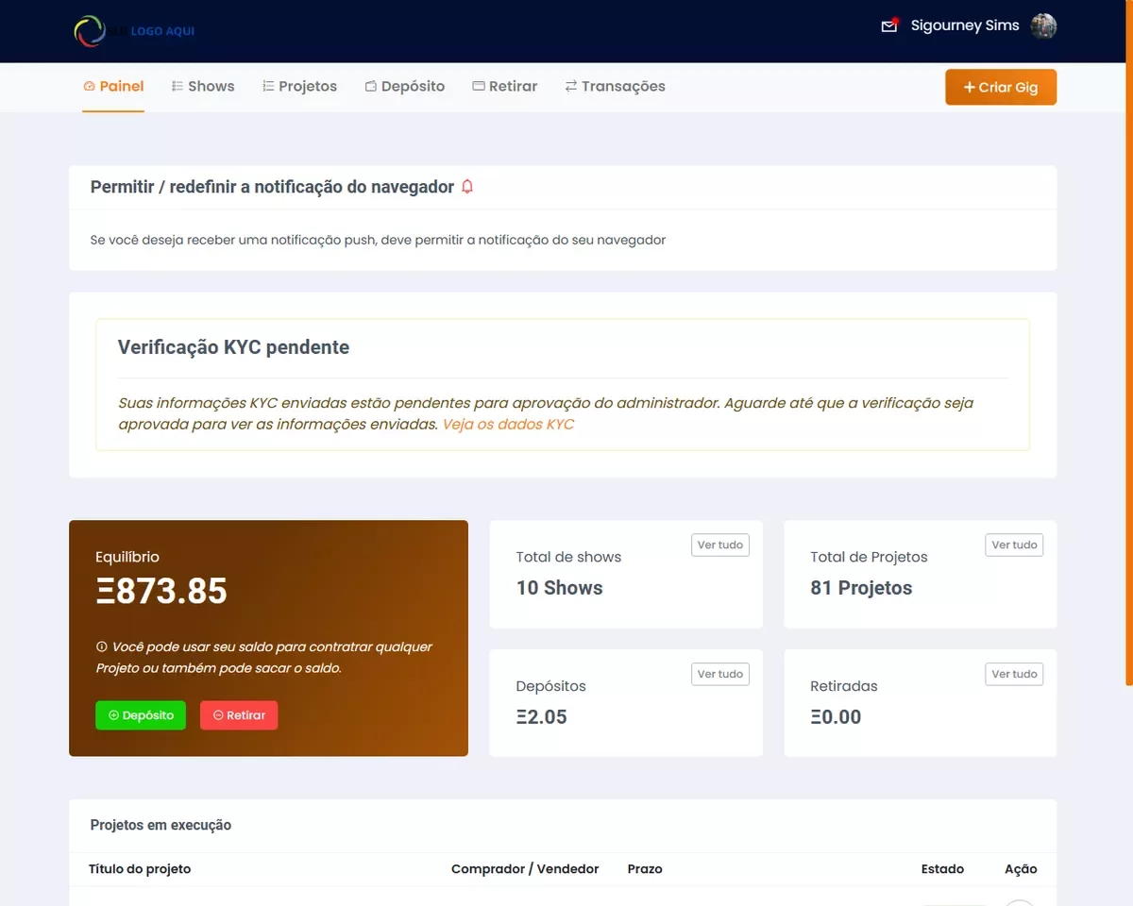Follow the Veja os dados KYC link
The image size is (1133, 906).
click(x=508, y=425)
